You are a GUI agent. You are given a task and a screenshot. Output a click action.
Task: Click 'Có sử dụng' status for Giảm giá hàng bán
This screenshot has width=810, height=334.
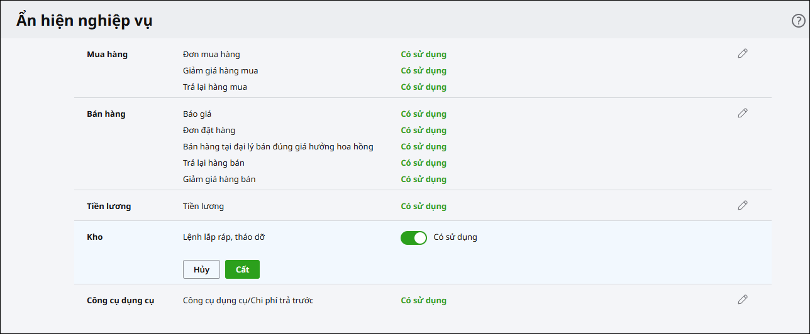point(423,180)
